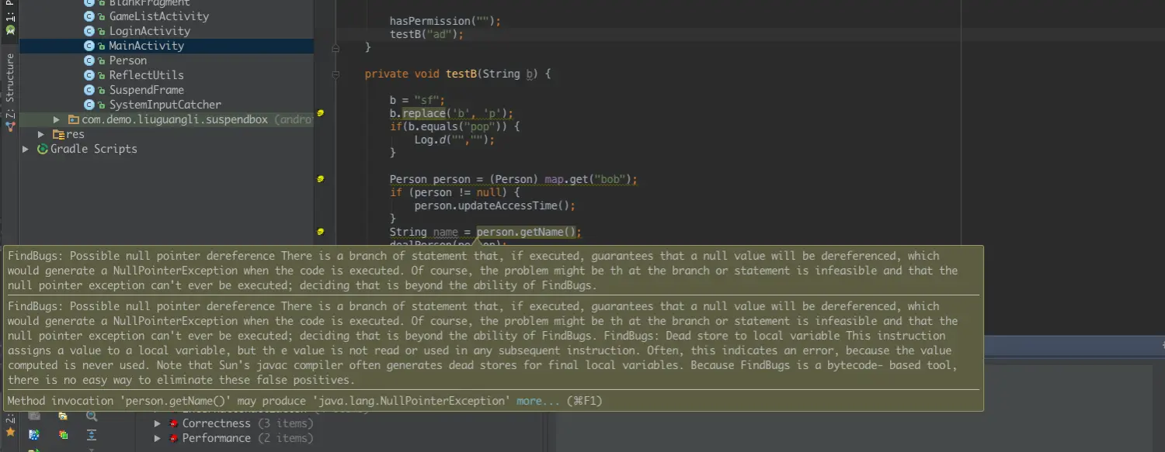Screen dimensions: 1165x452
Task: Select the res folder icon
Action: [59, 134]
